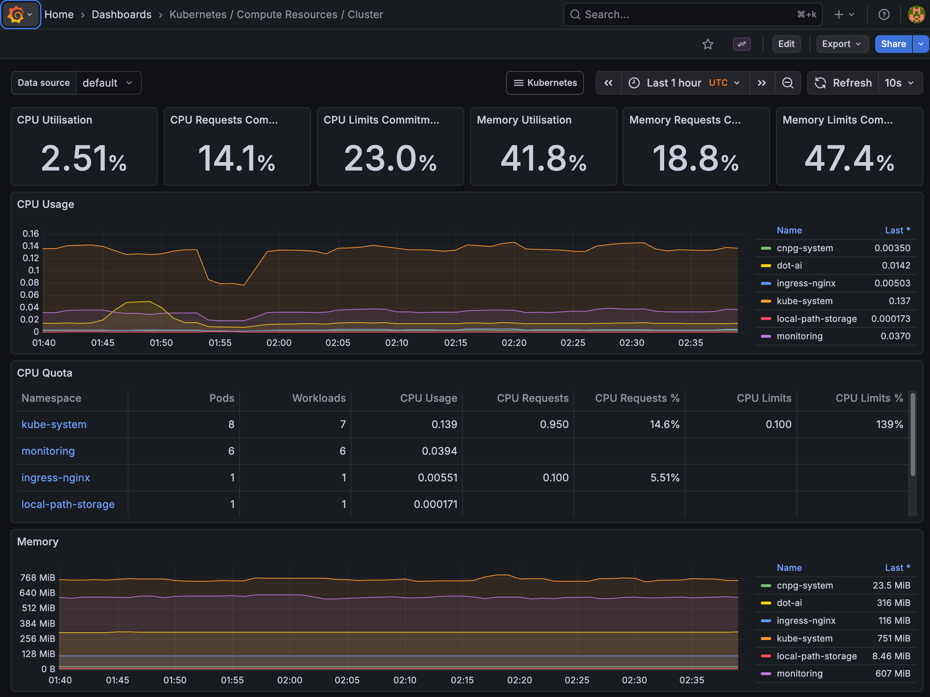Go to Dashboards breadcrumb

tap(121, 15)
